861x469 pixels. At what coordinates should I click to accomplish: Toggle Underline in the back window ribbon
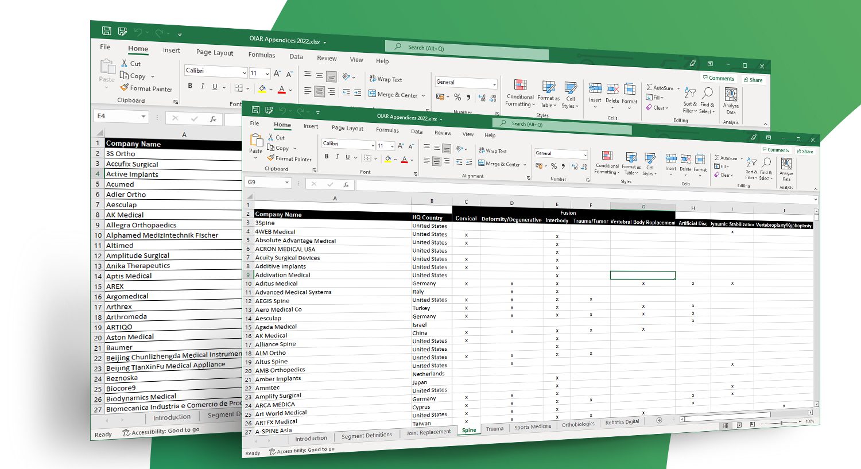coord(215,87)
